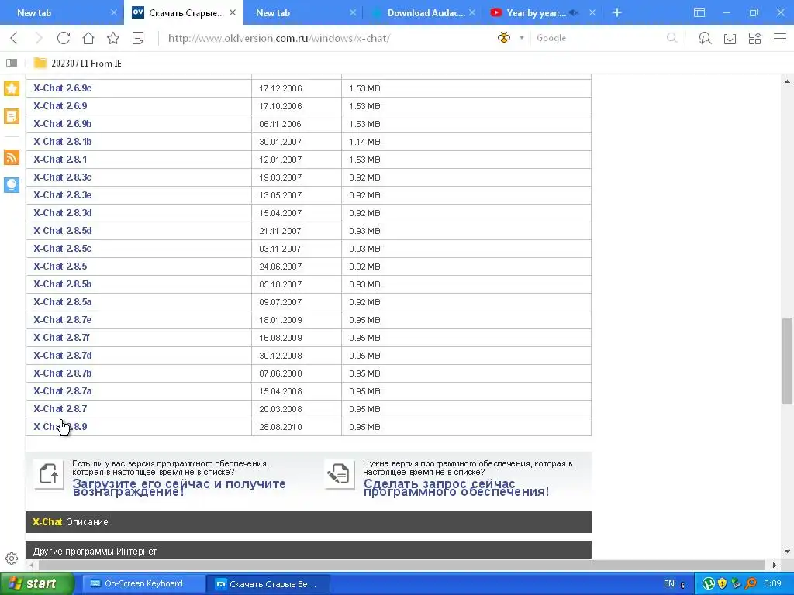The height and width of the screenshot is (595, 794).
Task: Click the forward navigation arrow
Action: [x=39, y=38]
